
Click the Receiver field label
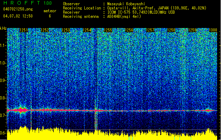click(71, 12)
